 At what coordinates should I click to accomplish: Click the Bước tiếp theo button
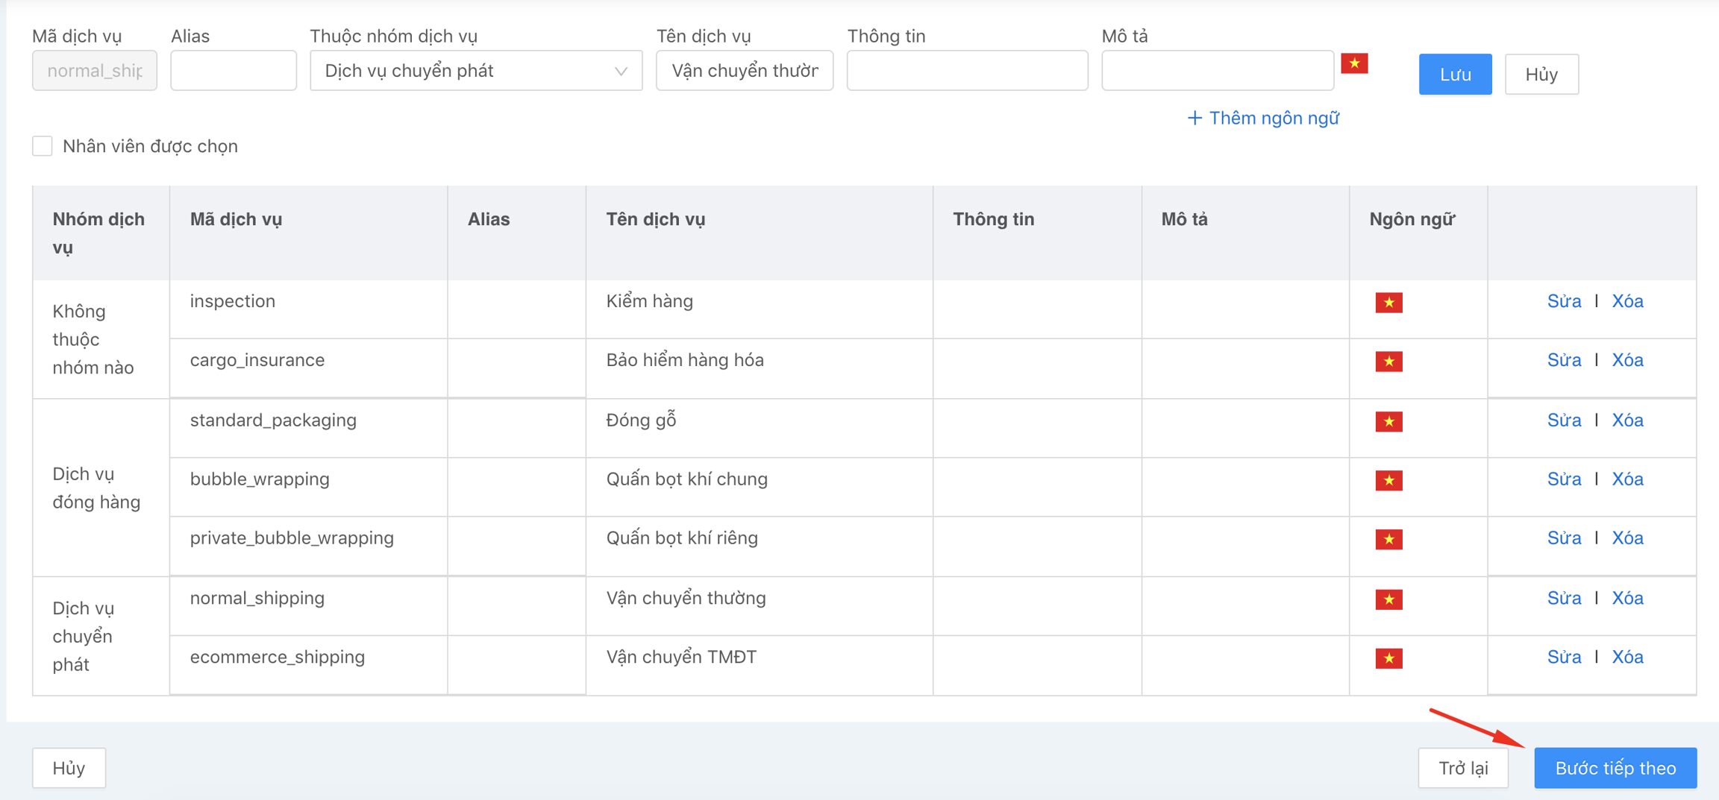[x=1615, y=768]
